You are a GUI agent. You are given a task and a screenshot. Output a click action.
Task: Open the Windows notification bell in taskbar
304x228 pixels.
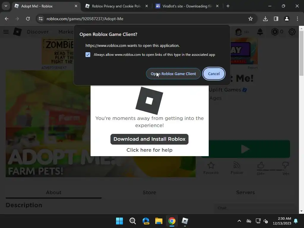tap(296, 221)
